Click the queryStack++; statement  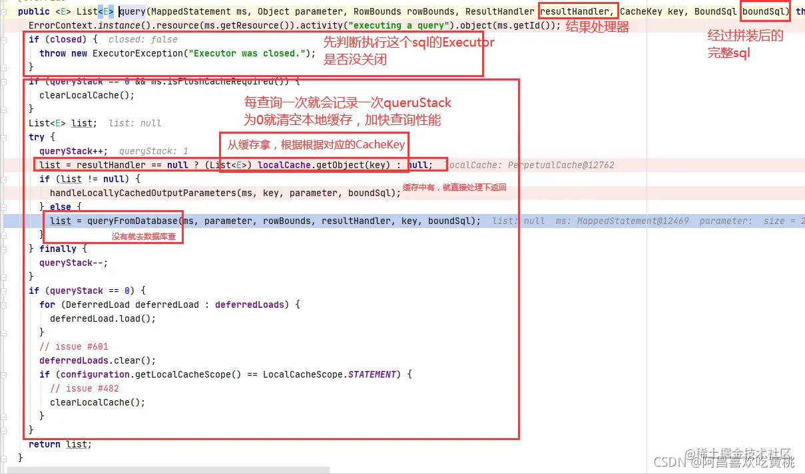[74, 151]
